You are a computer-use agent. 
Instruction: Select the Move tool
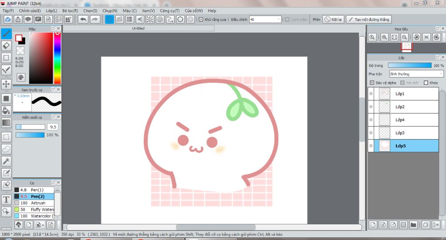(x=6, y=84)
